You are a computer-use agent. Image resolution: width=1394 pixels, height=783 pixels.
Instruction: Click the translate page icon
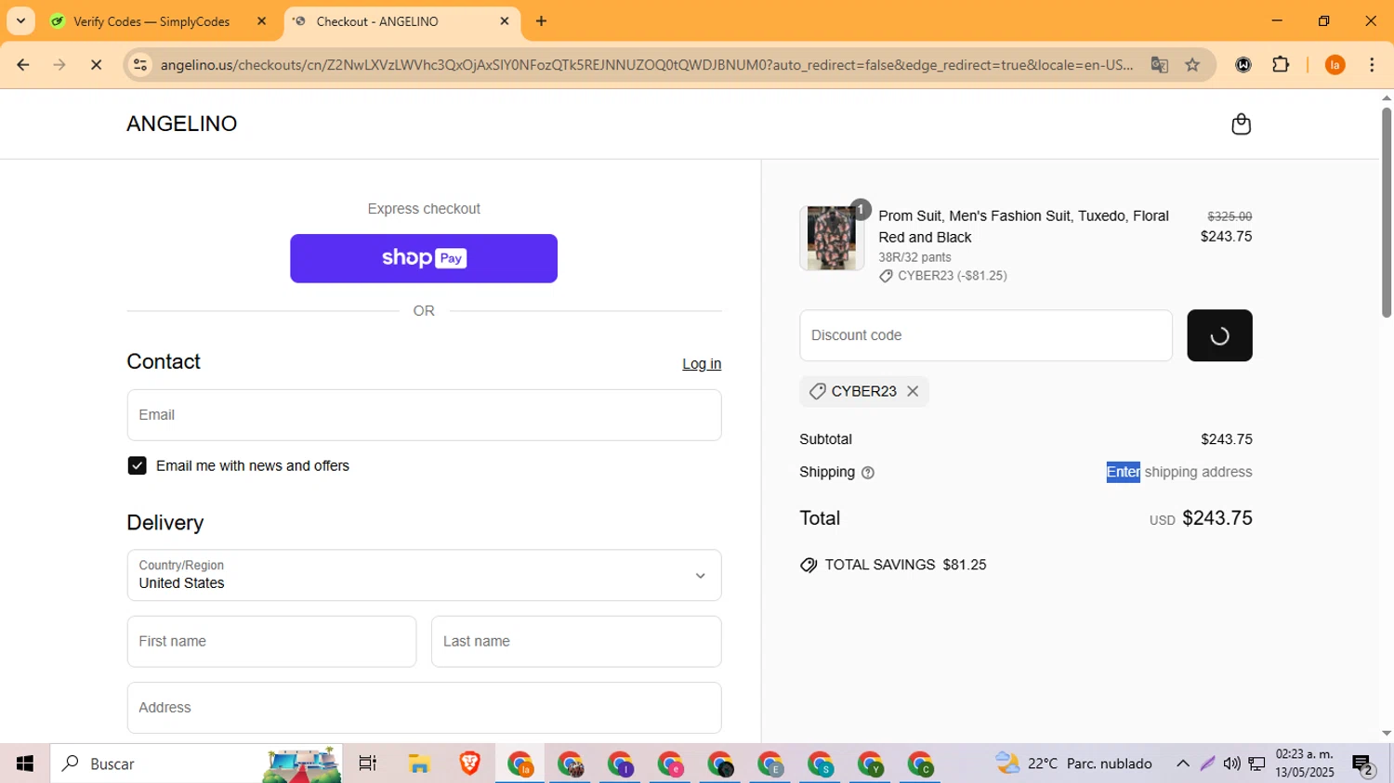[x=1159, y=65]
